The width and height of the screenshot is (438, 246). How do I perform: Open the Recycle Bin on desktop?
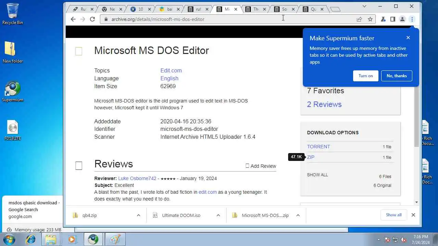pos(13,14)
